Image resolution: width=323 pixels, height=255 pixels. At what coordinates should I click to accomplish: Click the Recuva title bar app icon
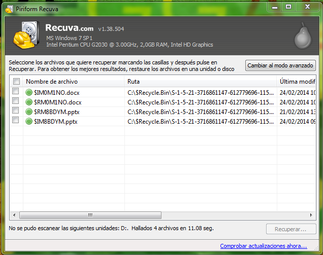(x=9, y=9)
